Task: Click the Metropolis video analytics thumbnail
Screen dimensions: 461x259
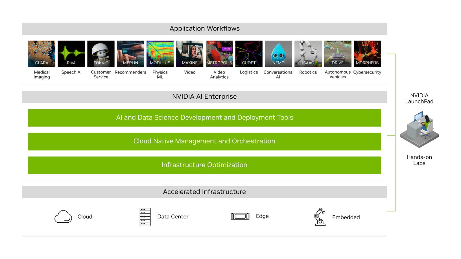Action: [x=219, y=54]
